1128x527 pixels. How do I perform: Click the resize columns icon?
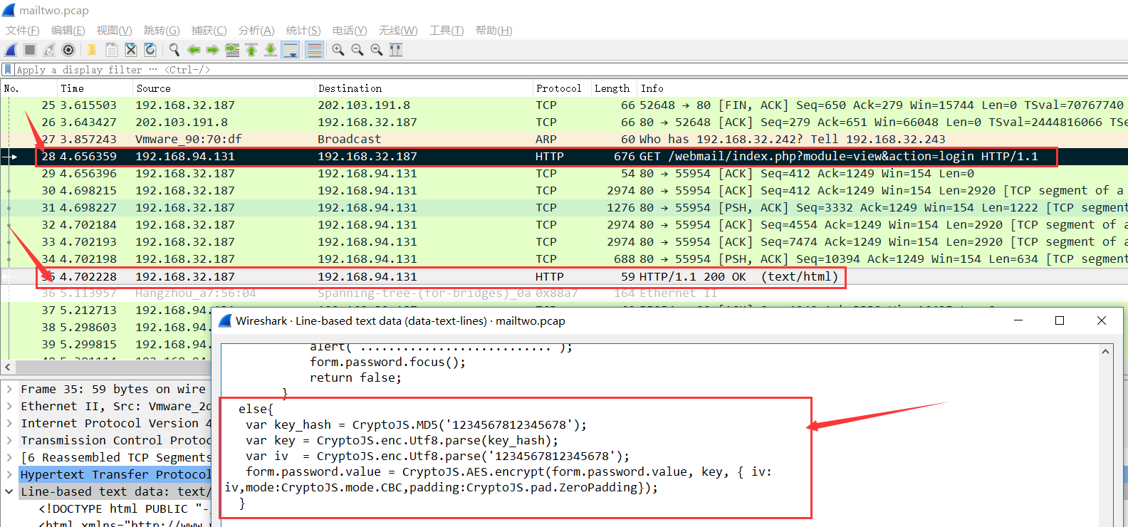coord(396,50)
